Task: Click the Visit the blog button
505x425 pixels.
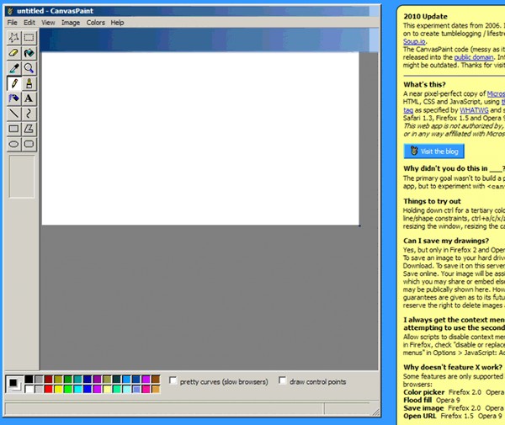Action: click(433, 151)
